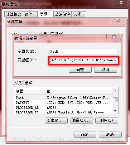Close the 环境变量 window
This screenshot has height=145, width=130.
coord(118,20)
